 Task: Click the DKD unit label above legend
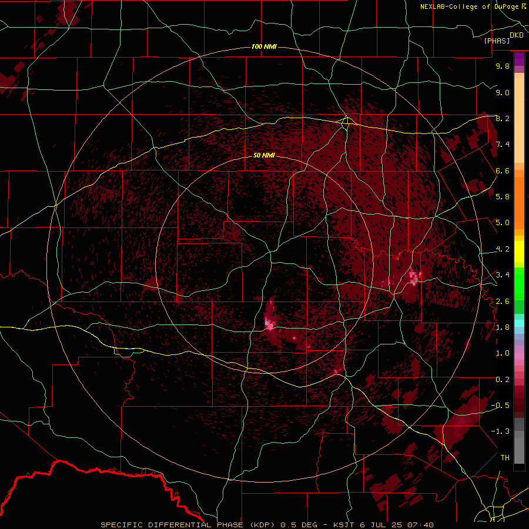(517, 35)
